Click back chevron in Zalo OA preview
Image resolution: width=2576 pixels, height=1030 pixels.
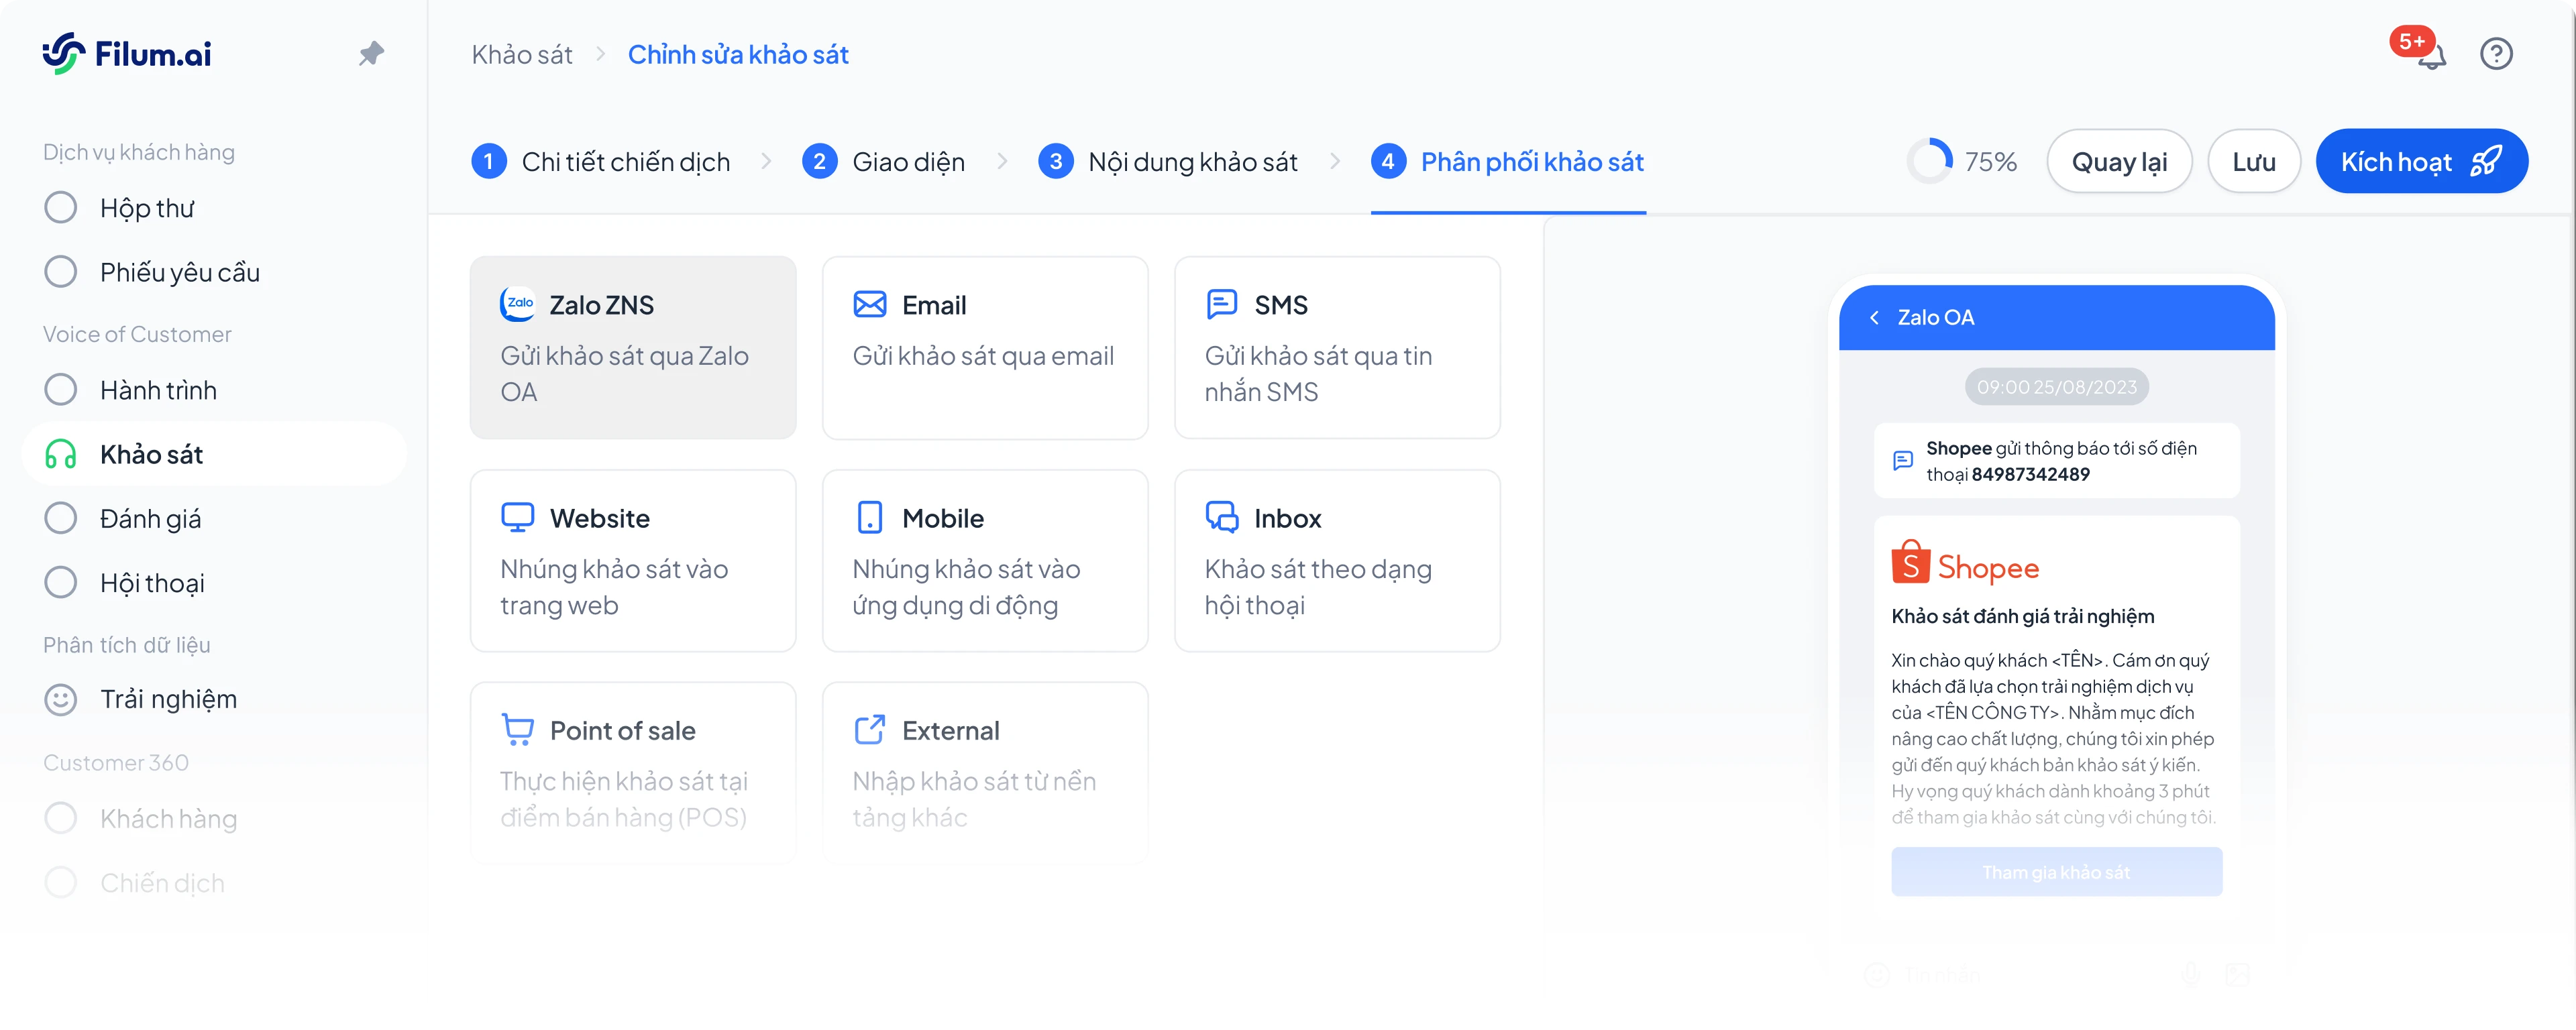point(1874,318)
